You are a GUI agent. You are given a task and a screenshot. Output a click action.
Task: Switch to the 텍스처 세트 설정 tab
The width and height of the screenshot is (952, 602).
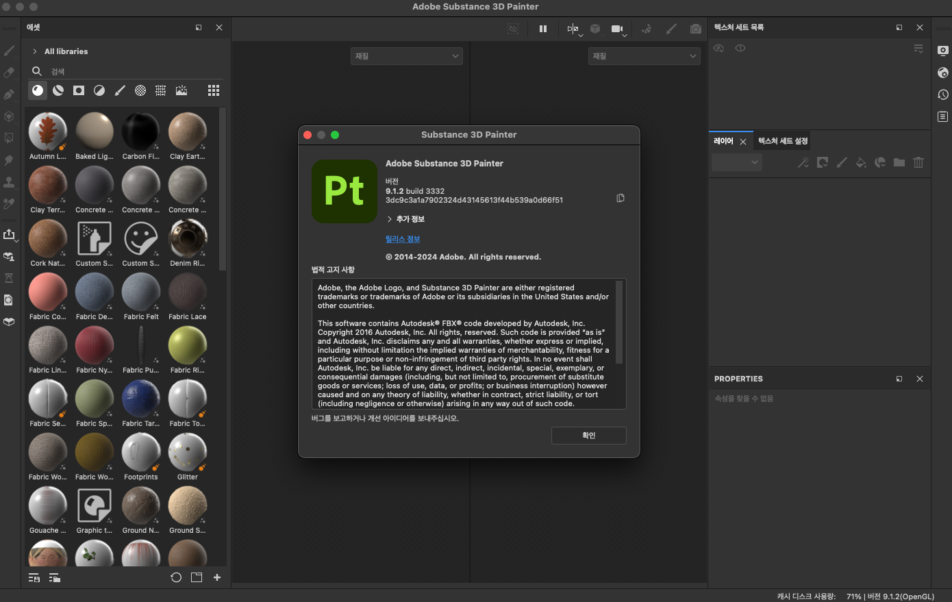[783, 141]
